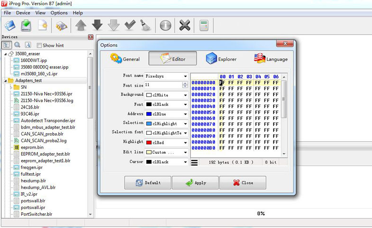The width and height of the screenshot is (372, 228).
Task: Click the grey down-arrow toolbar icon
Action: pyautogui.click(x=114, y=25)
